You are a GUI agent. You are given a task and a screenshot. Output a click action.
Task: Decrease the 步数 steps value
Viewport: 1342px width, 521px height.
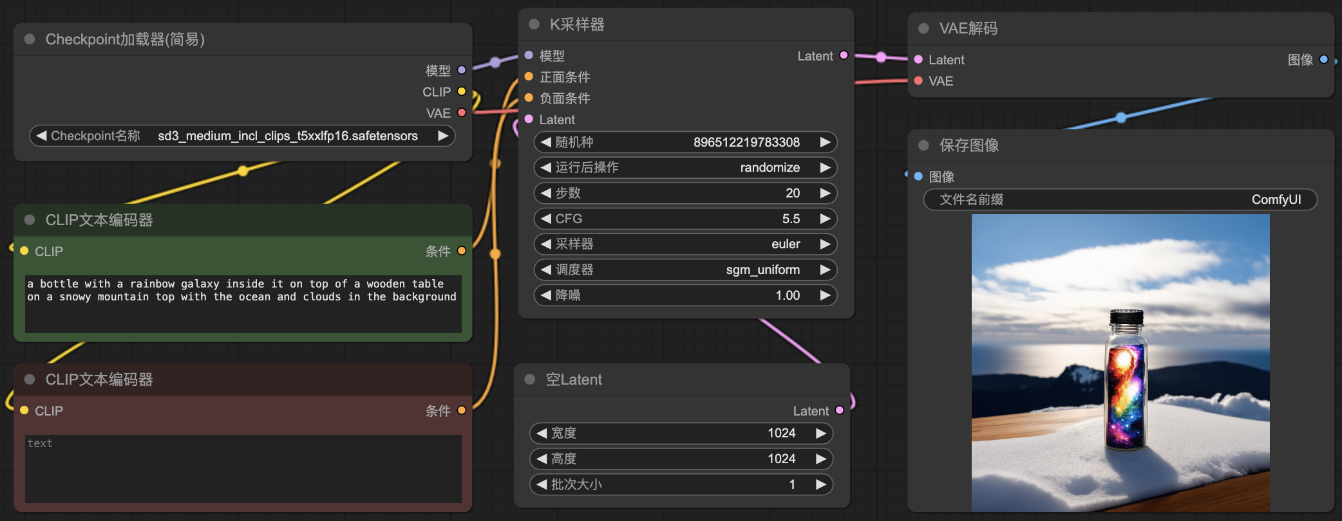click(545, 193)
